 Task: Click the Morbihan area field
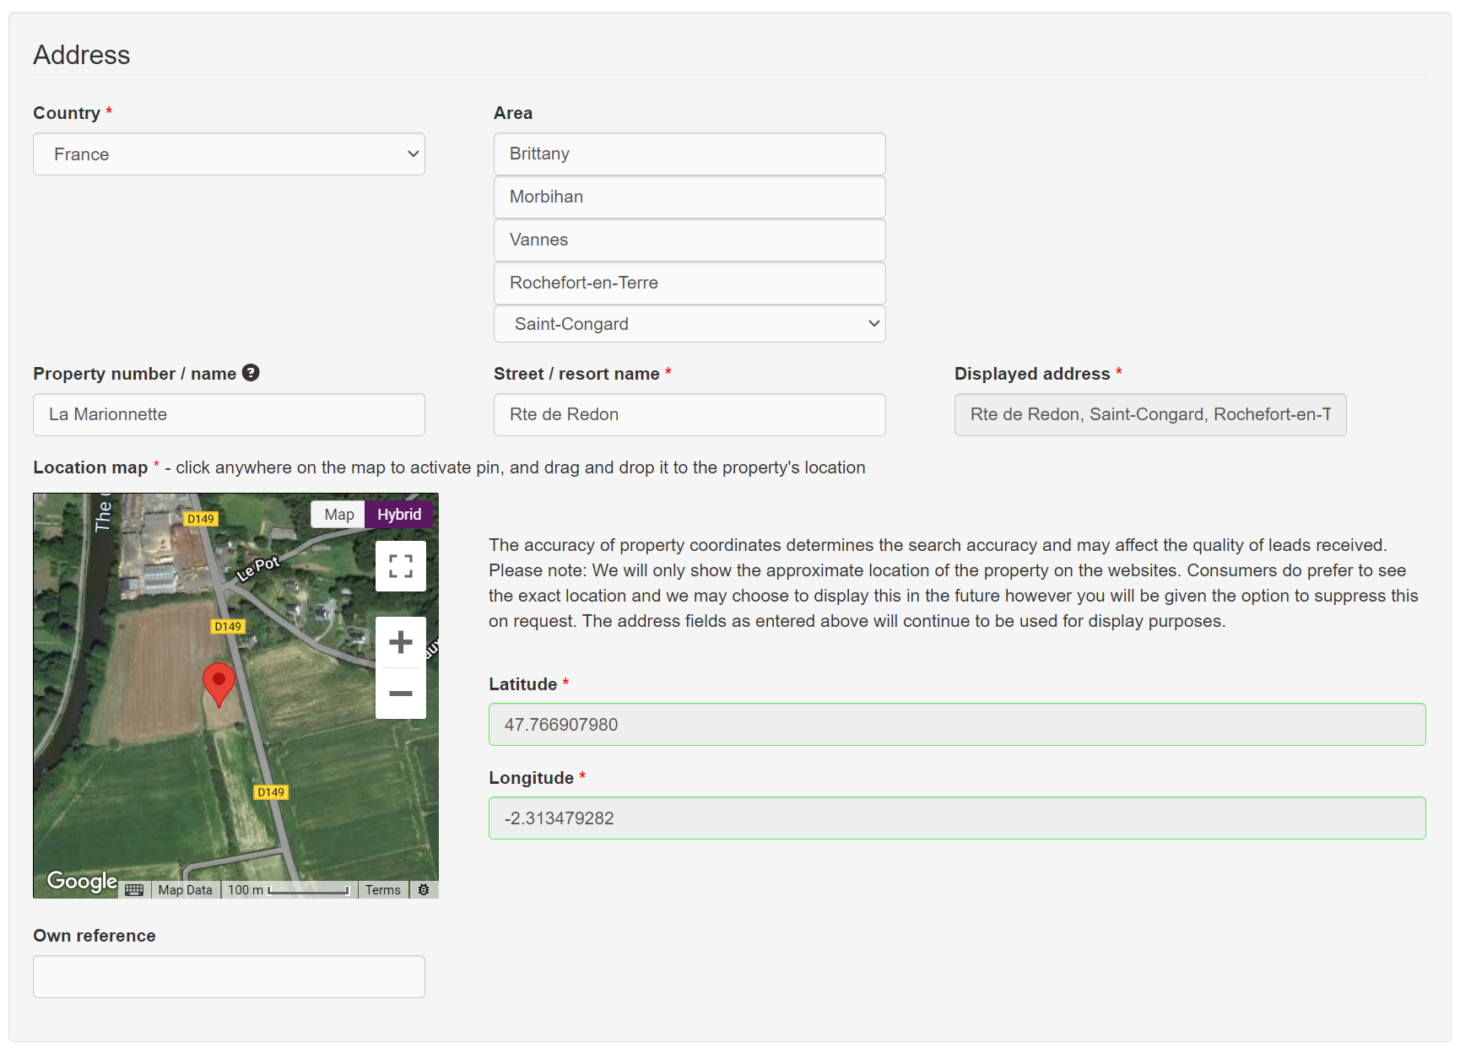click(x=690, y=197)
